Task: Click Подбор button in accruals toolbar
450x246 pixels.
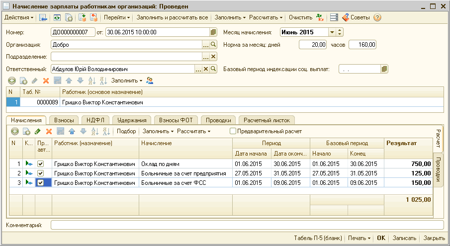Action: [x=126, y=131]
